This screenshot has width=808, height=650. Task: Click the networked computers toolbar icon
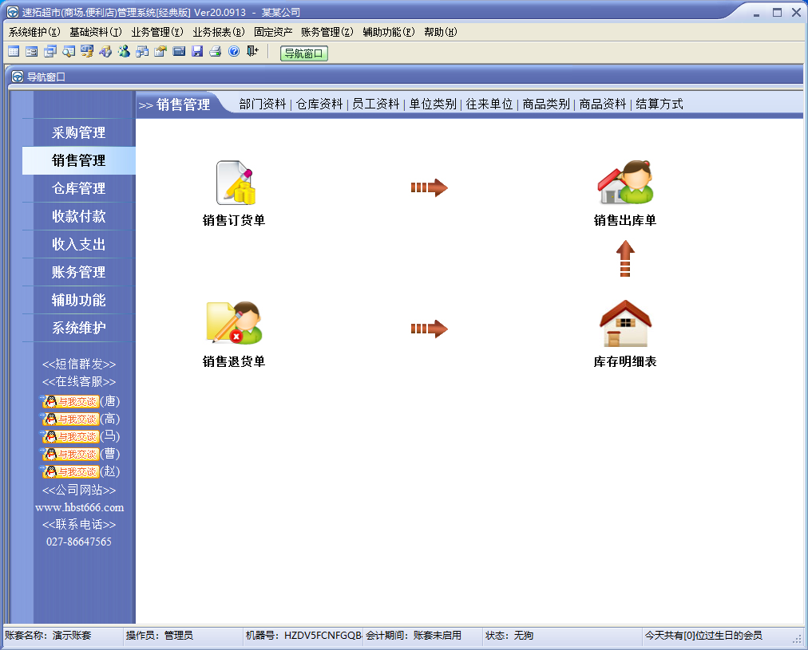point(142,52)
